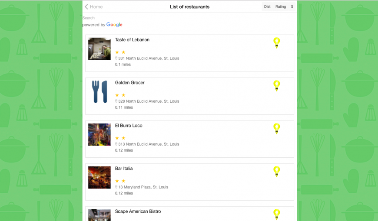Click the Search input field
Image resolution: width=378 pixels, height=221 pixels.
coord(189,18)
